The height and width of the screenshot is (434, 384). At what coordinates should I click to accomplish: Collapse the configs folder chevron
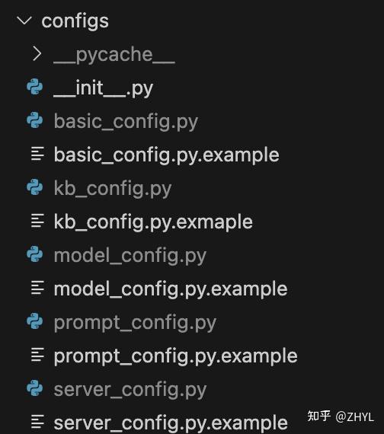[24, 21]
